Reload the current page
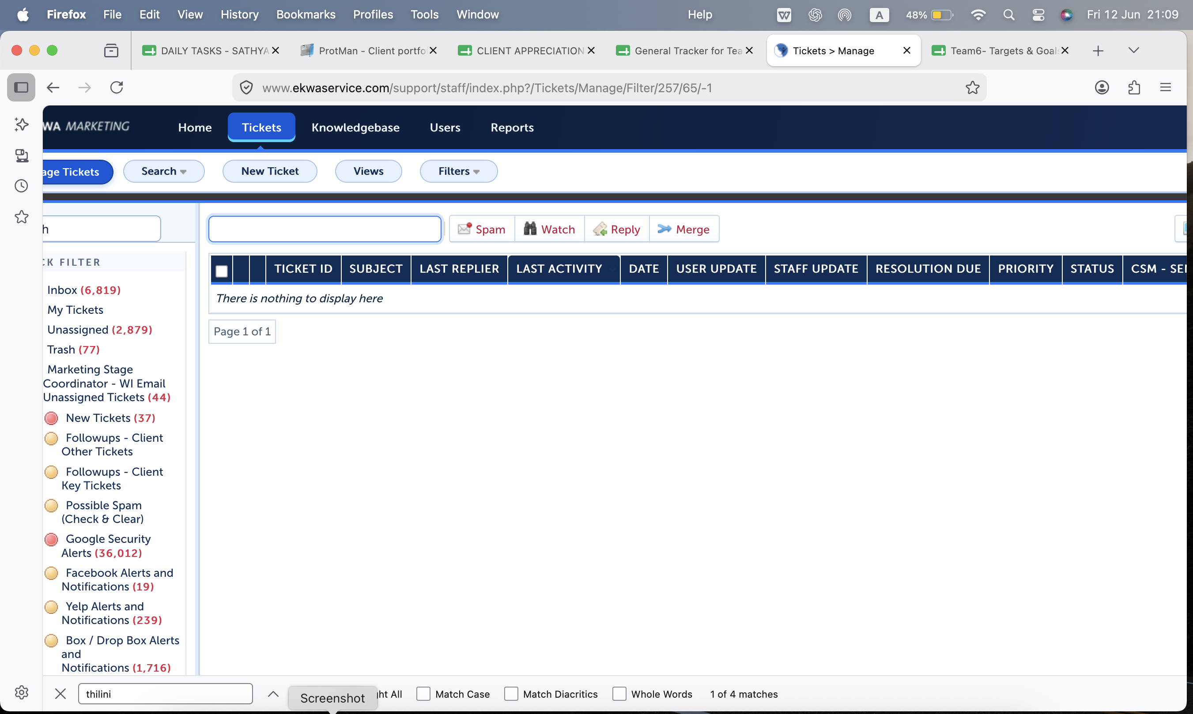Viewport: 1193px width, 714px height. 117,87
